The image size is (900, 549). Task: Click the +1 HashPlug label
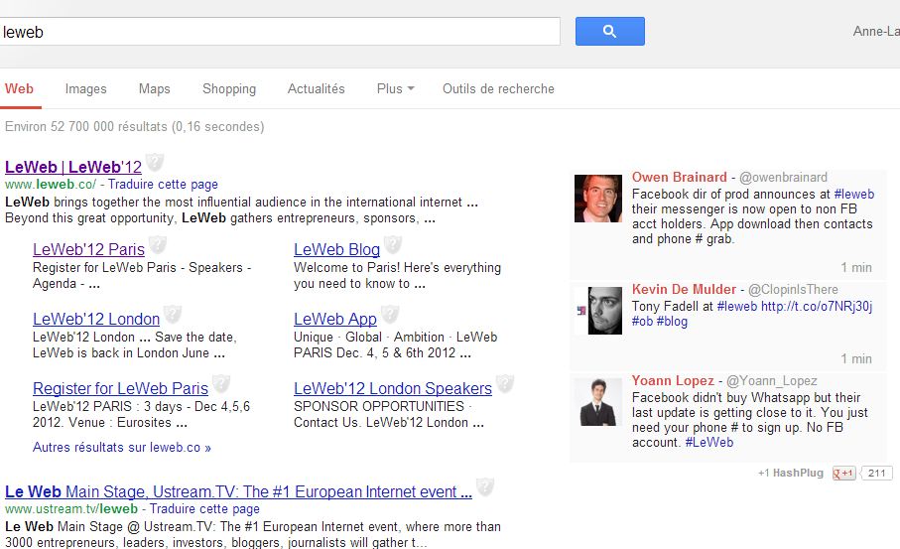click(x=791, y=474)
